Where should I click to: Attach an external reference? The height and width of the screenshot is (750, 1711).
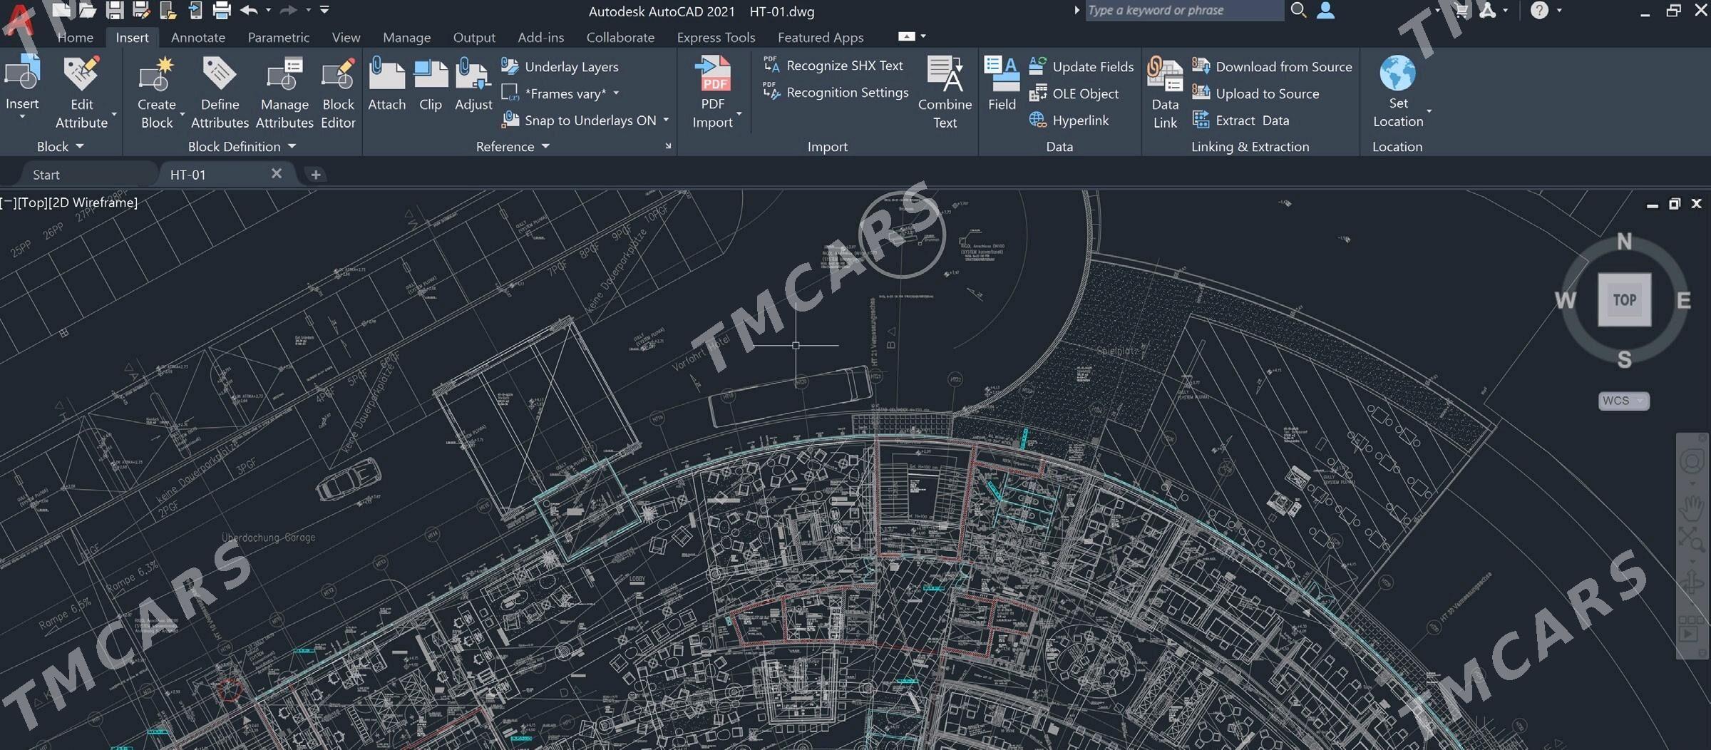(x=386, y=84)
